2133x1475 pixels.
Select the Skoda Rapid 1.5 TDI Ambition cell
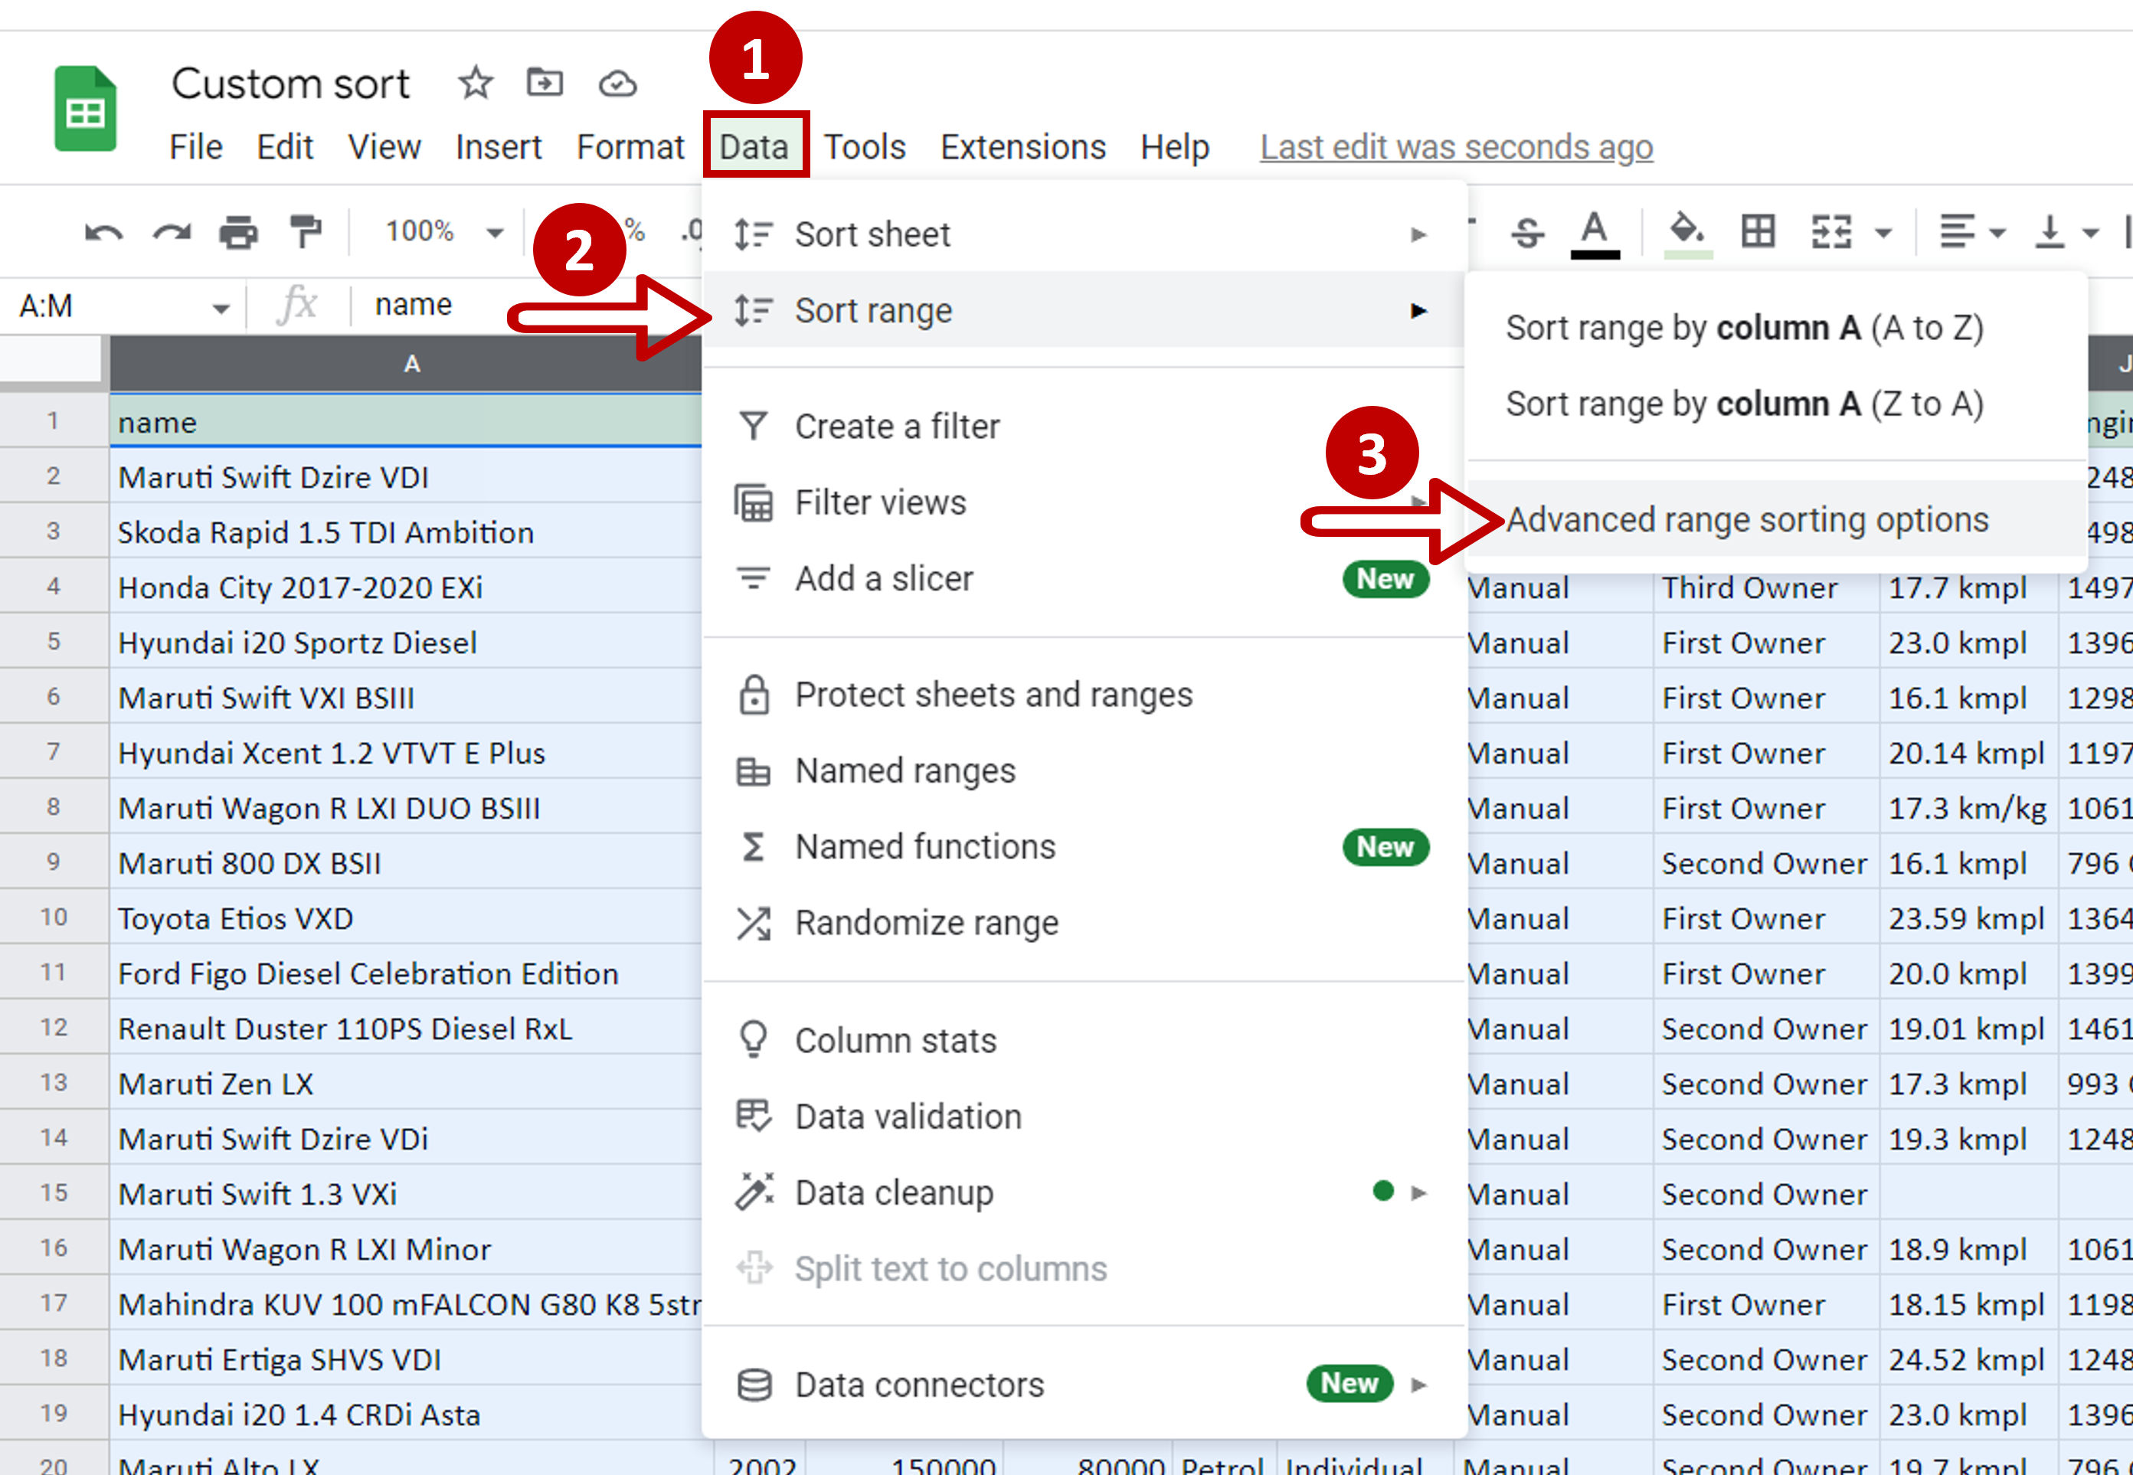407,532
